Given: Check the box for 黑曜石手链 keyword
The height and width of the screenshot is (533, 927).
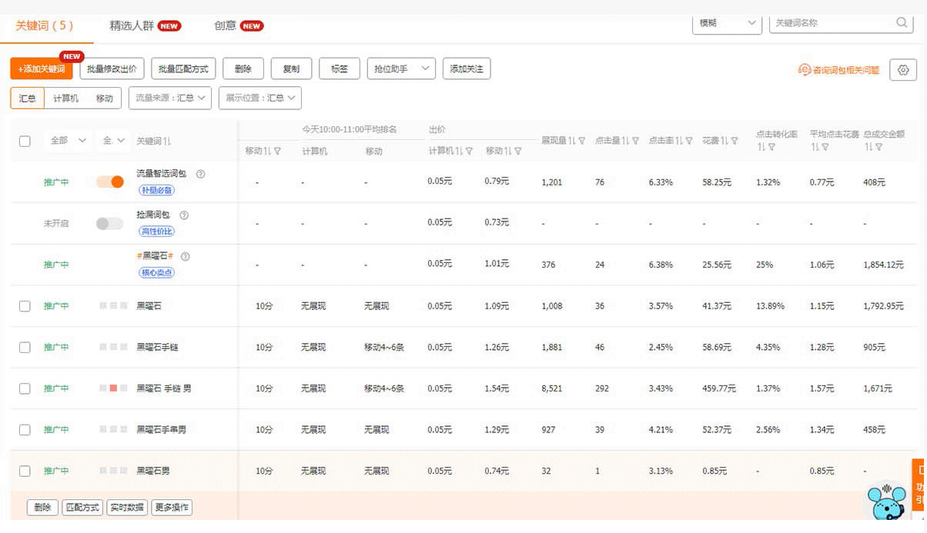Looking at the screenshot, I should [25, 348].
